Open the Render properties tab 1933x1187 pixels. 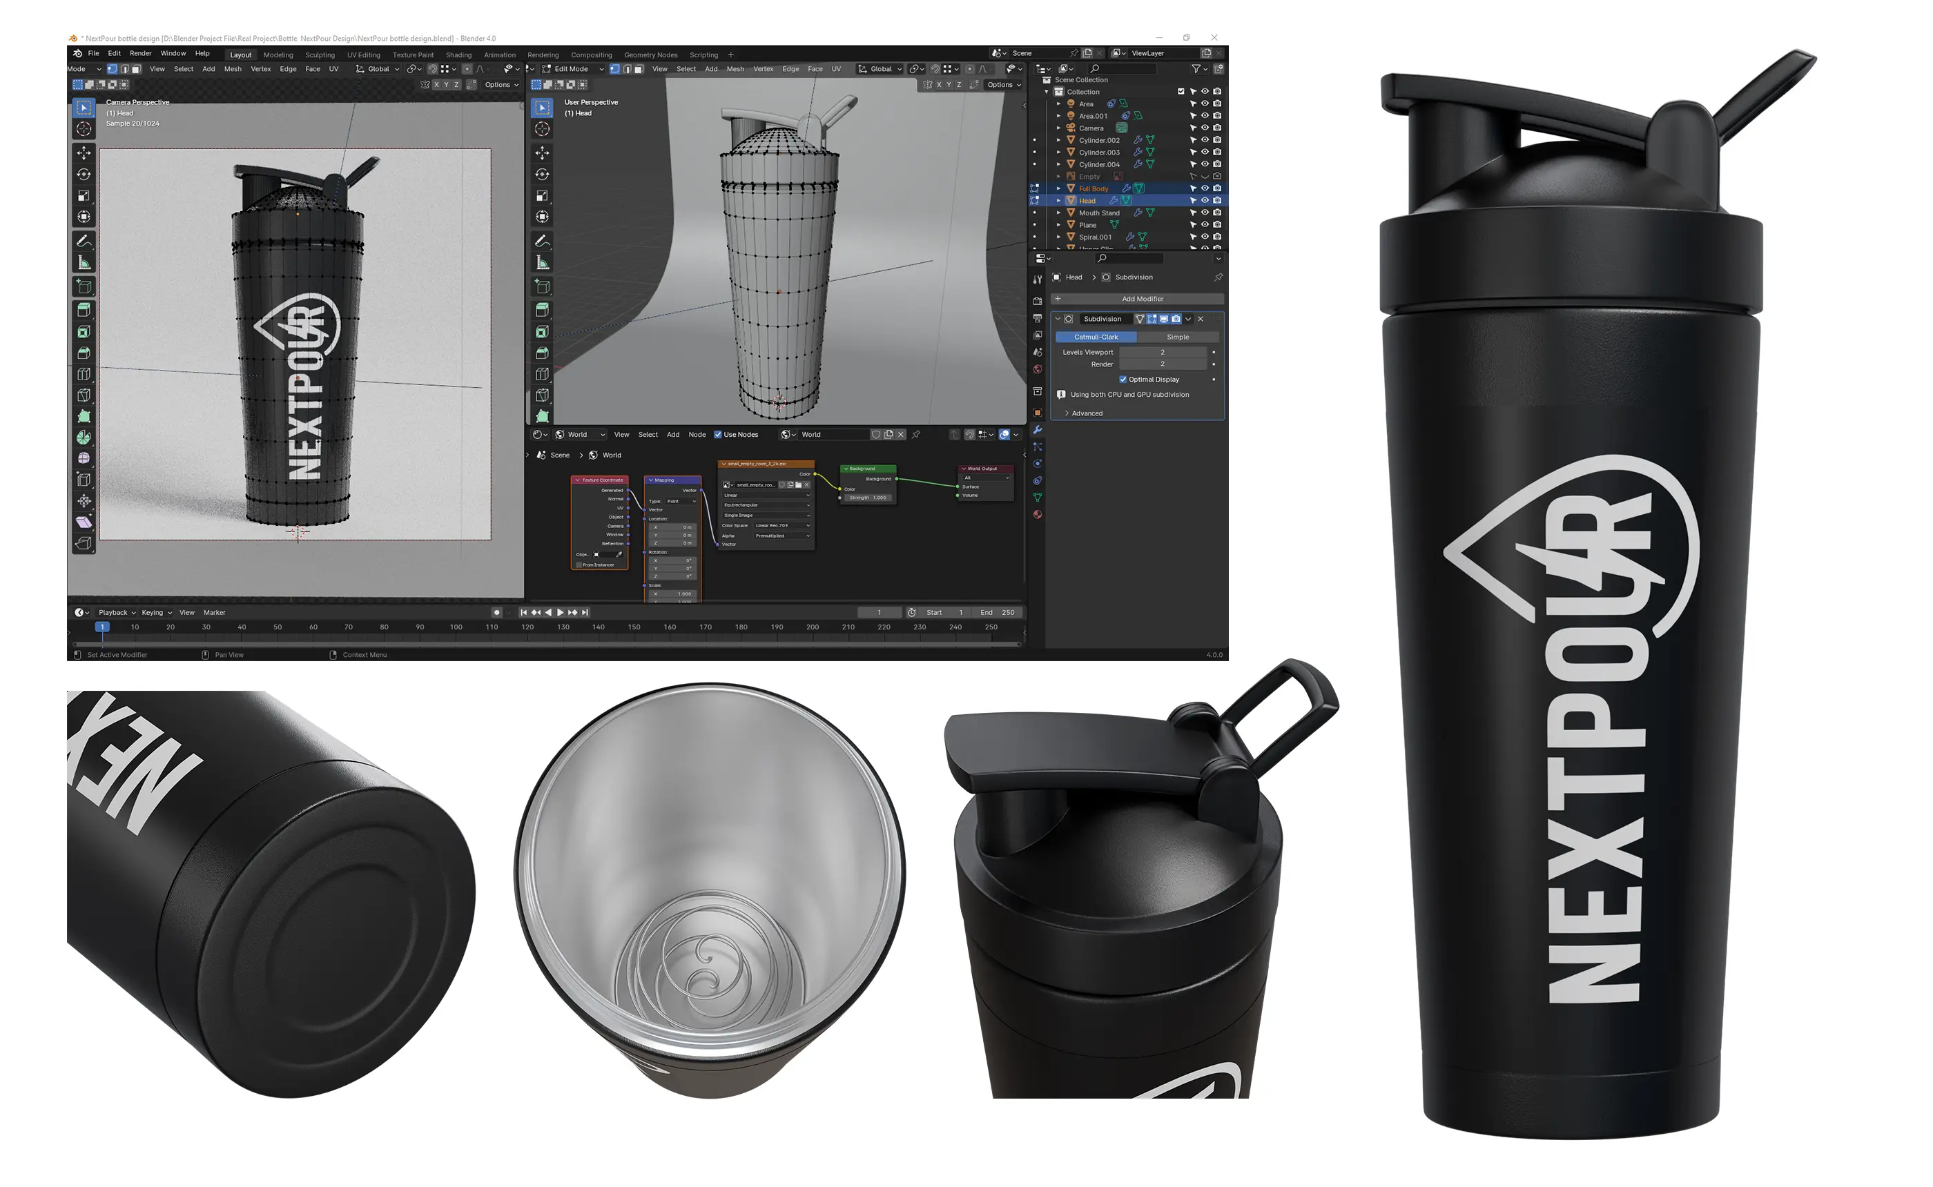(x=1037, y=301)
